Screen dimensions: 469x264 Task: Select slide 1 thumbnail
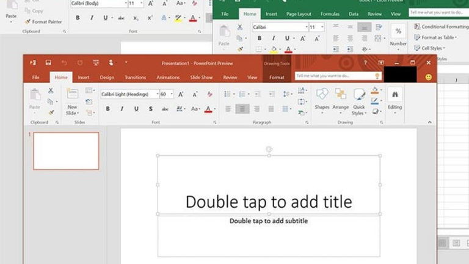[66, 151]
